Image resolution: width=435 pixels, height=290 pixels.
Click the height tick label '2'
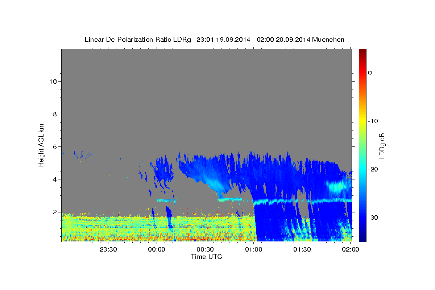point(55,212)
